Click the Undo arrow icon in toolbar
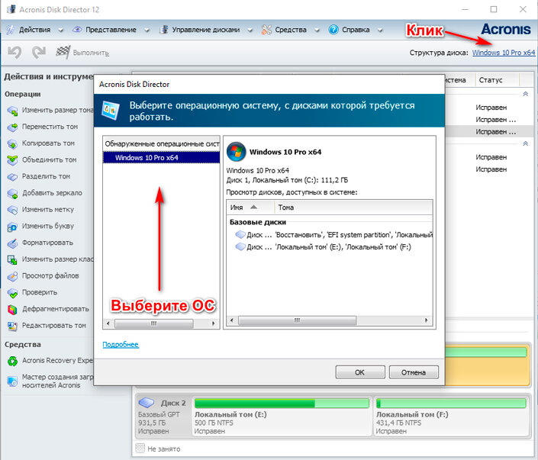 pyautogui.click(x=14, y=53)
